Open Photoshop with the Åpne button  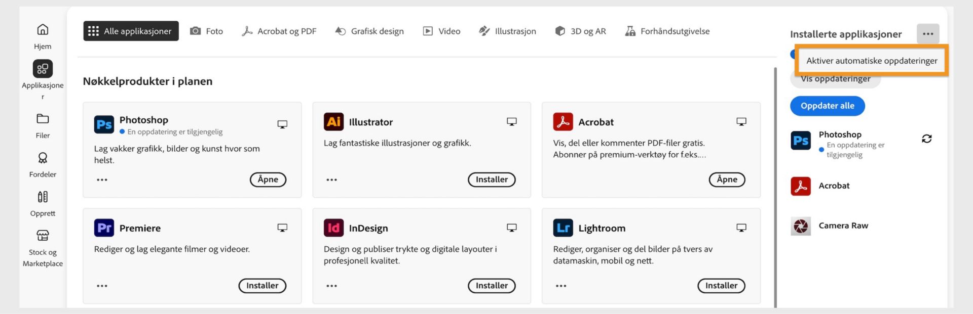[268, 180]
